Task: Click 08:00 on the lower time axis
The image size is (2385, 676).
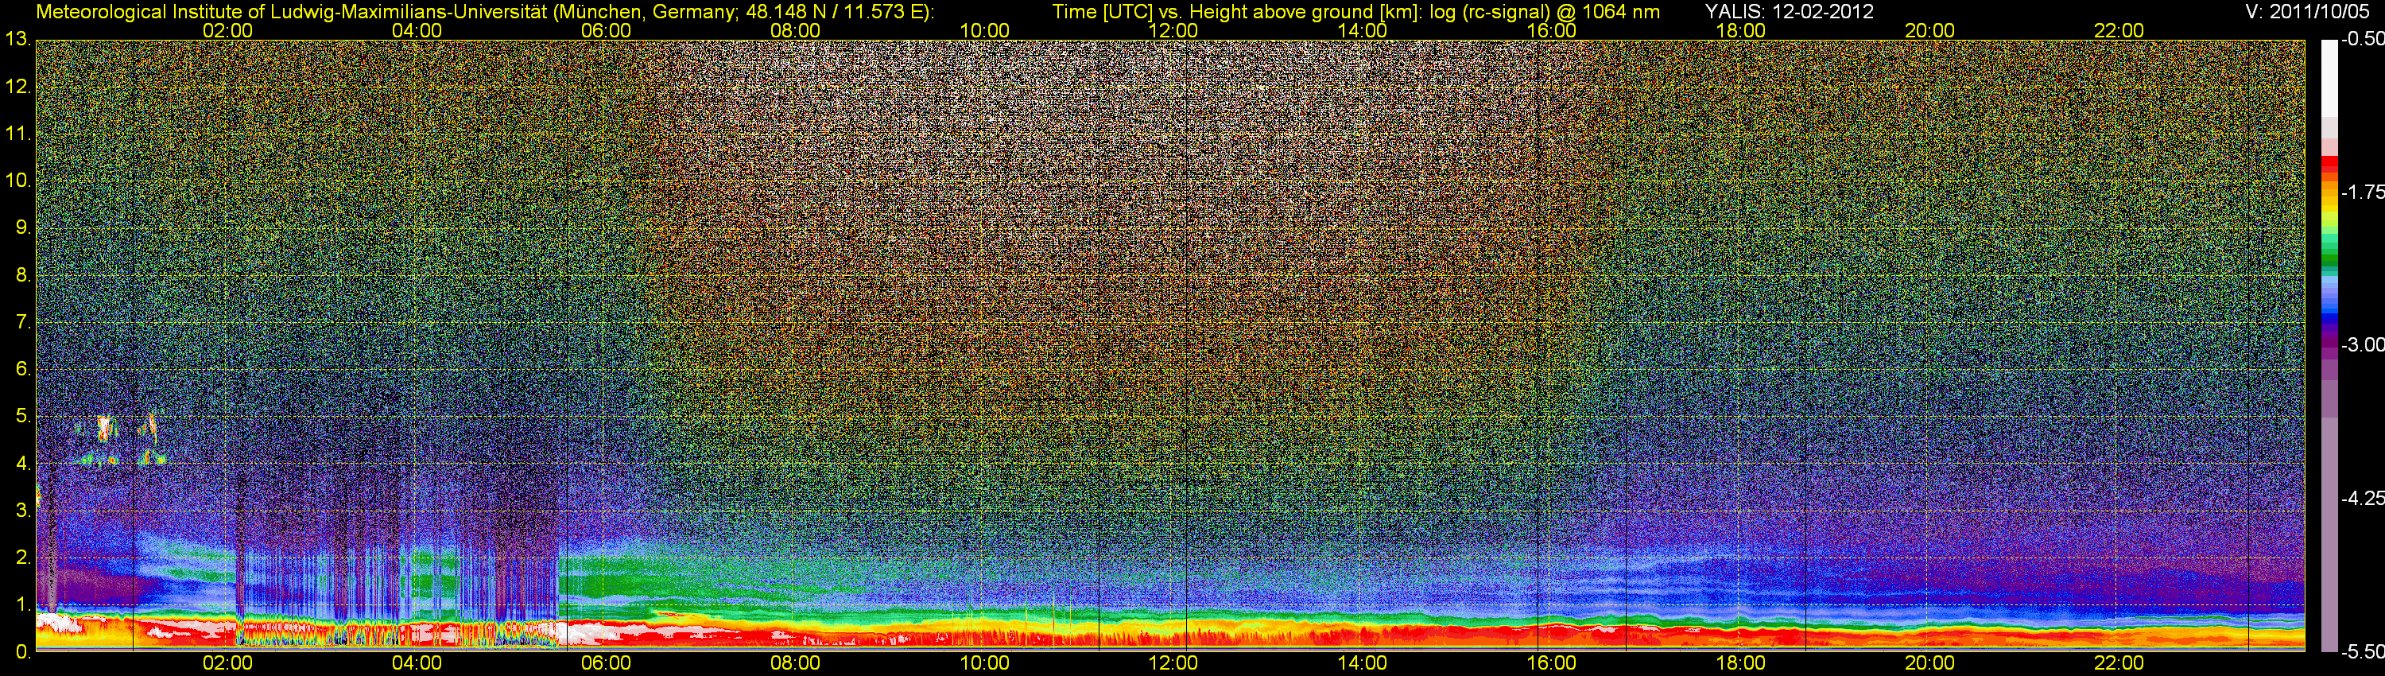Action: tap(795, 663)
